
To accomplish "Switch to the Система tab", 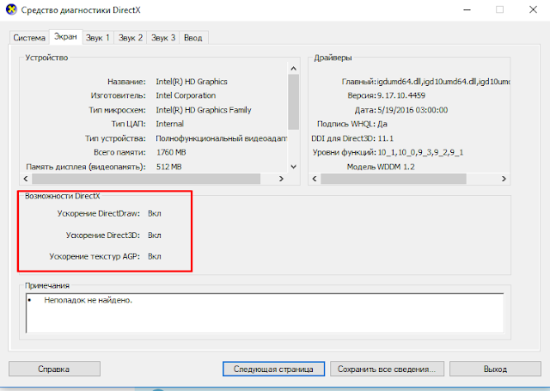I will 29,38.
